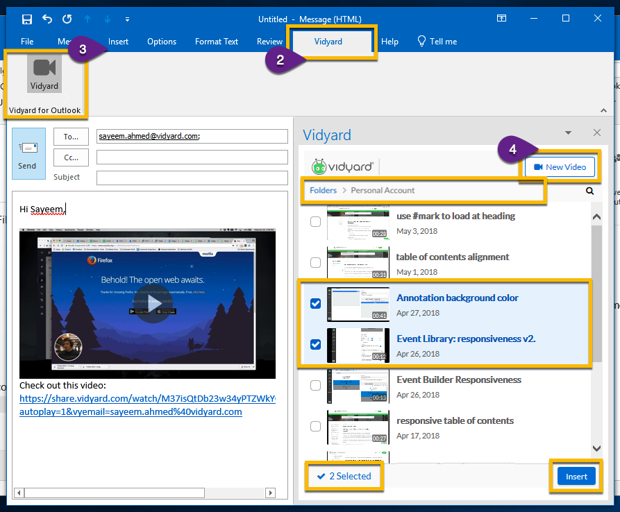Screen dimensions: 620x512
Task: Click into the Cc input field
Action: point(192,157)
